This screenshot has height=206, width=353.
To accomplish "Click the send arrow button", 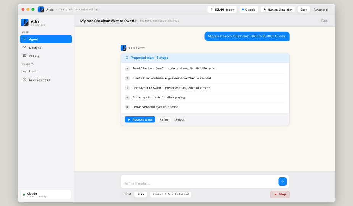I will (x=282, y=182).
